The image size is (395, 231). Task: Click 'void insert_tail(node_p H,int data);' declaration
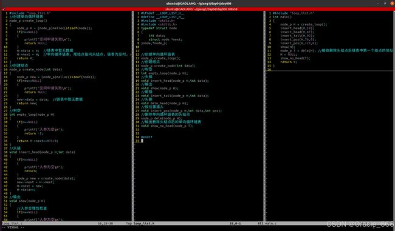(175, 96)
